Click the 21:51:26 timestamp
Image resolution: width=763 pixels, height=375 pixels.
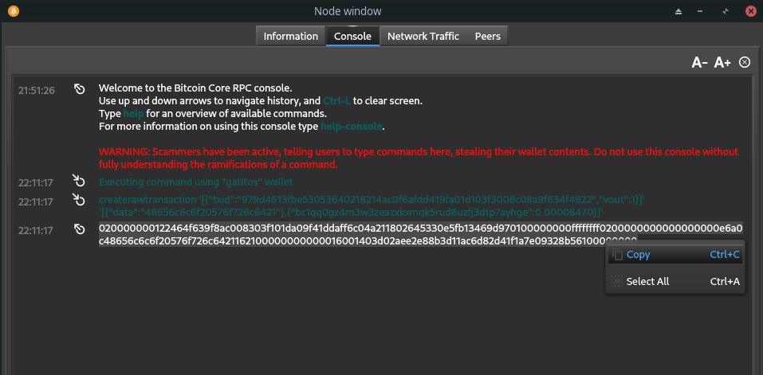(37, 90)
